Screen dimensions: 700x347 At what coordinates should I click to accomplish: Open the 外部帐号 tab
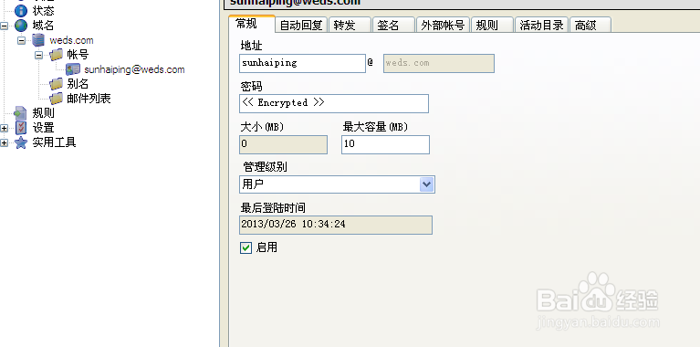(x=443, y=25)
